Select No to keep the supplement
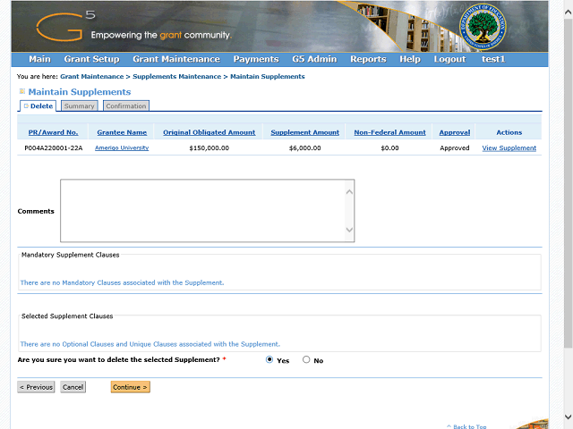Image resolution: width=573 pixels, height=429 pixels. pos(306,359)
